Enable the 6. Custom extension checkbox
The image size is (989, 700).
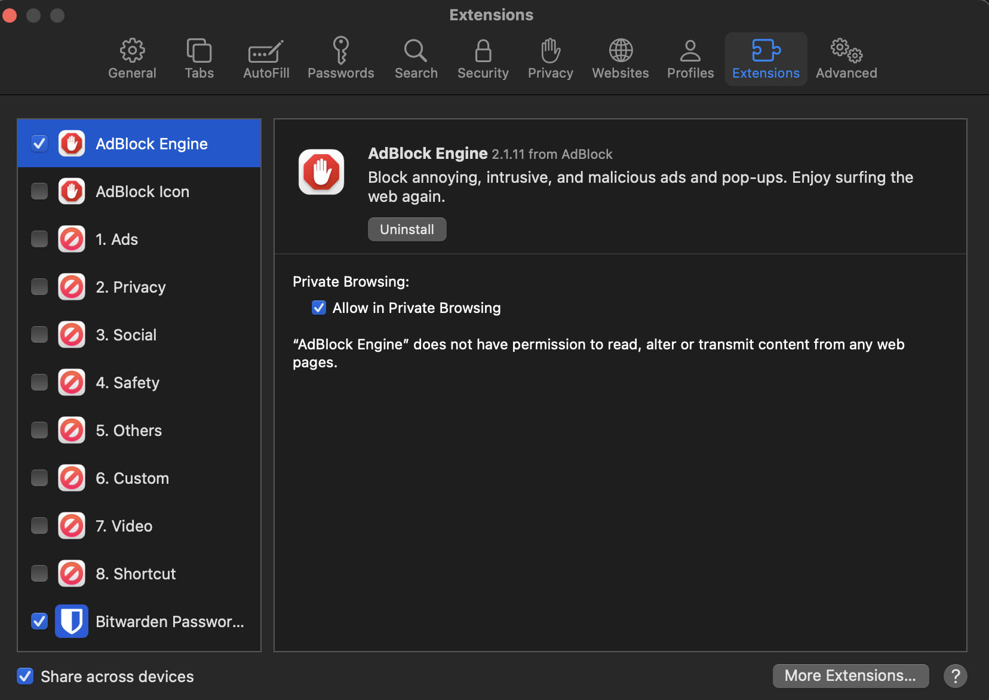39,478
